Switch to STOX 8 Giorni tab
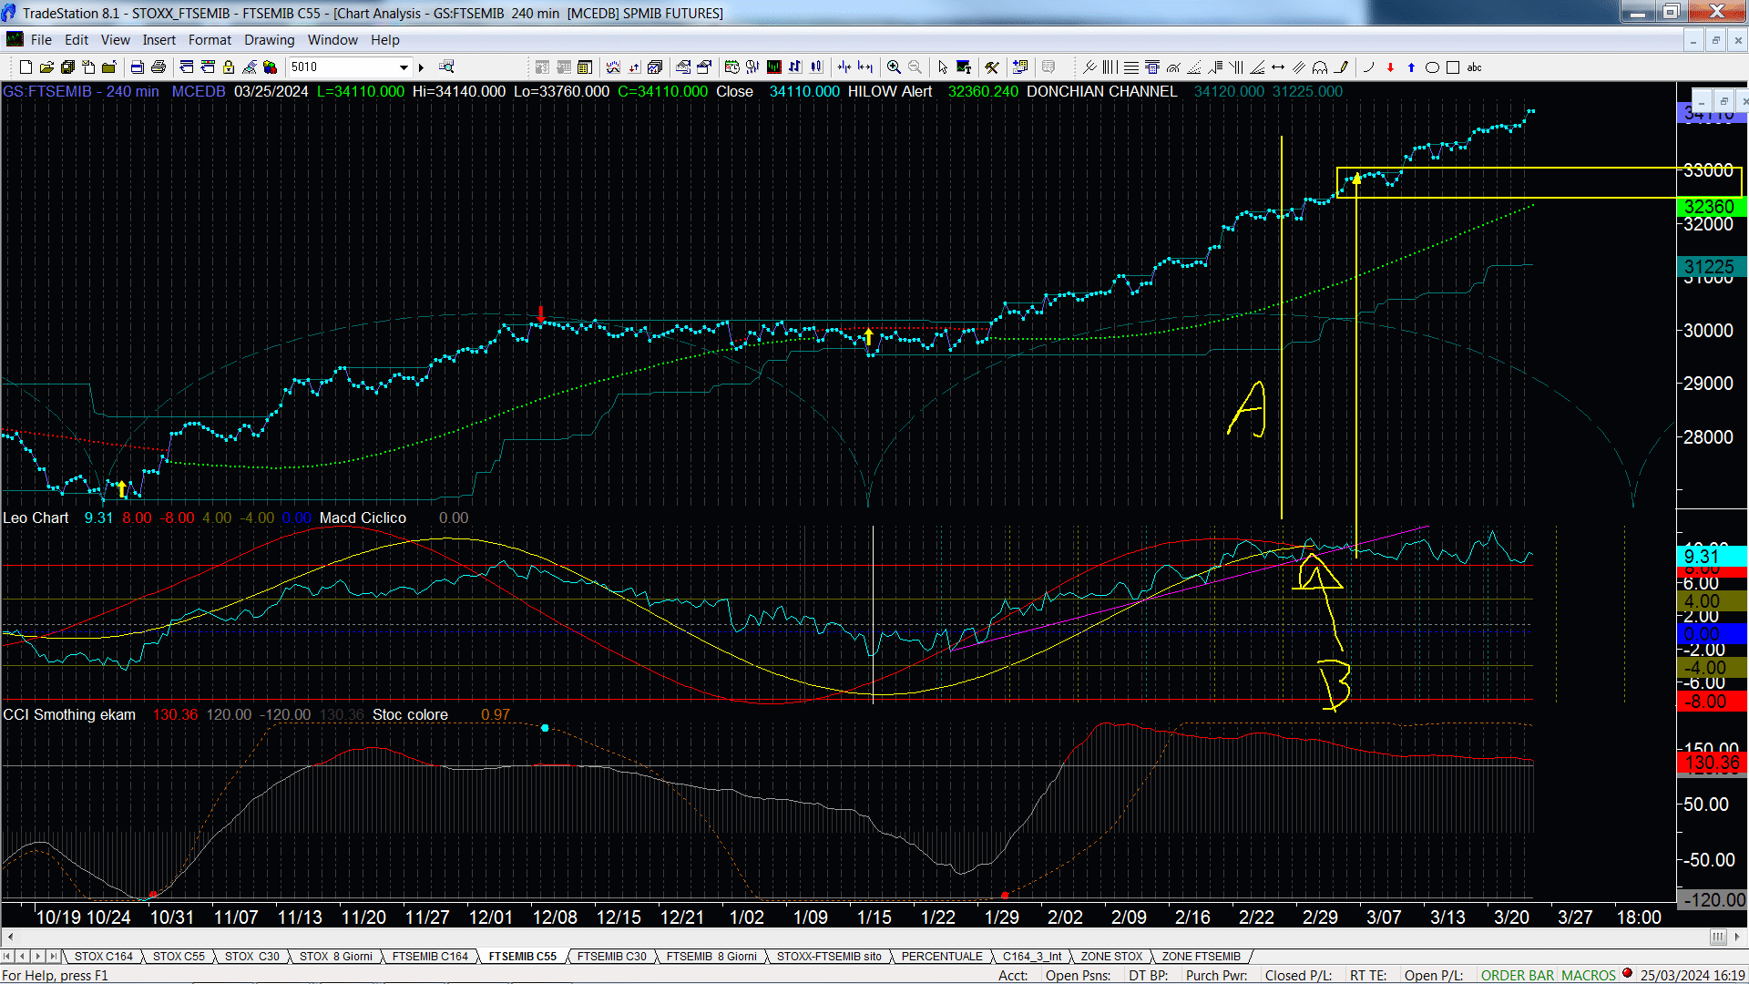The width and height of the screenshot is (1749, 984). point(335,957)
